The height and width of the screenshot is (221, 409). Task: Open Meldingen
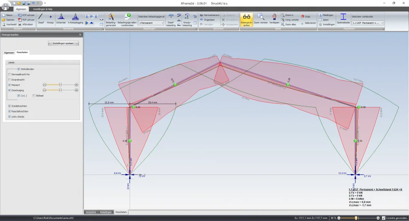point(326,15)
